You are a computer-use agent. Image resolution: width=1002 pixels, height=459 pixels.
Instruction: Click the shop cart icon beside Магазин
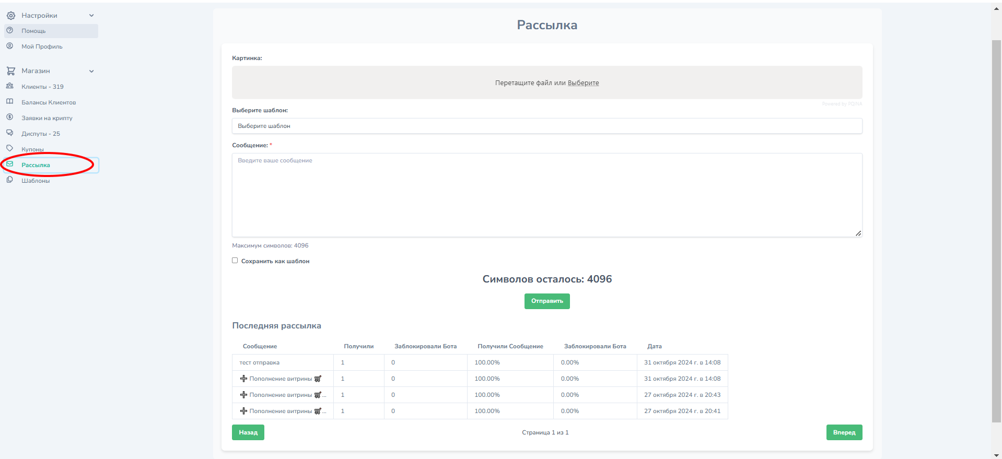coord(10,70)
